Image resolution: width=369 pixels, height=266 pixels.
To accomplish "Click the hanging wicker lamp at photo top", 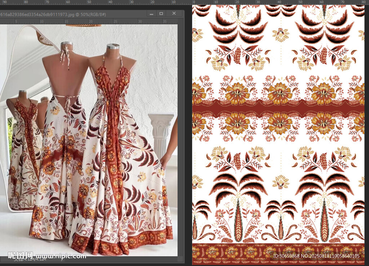I will click(83, 25).
